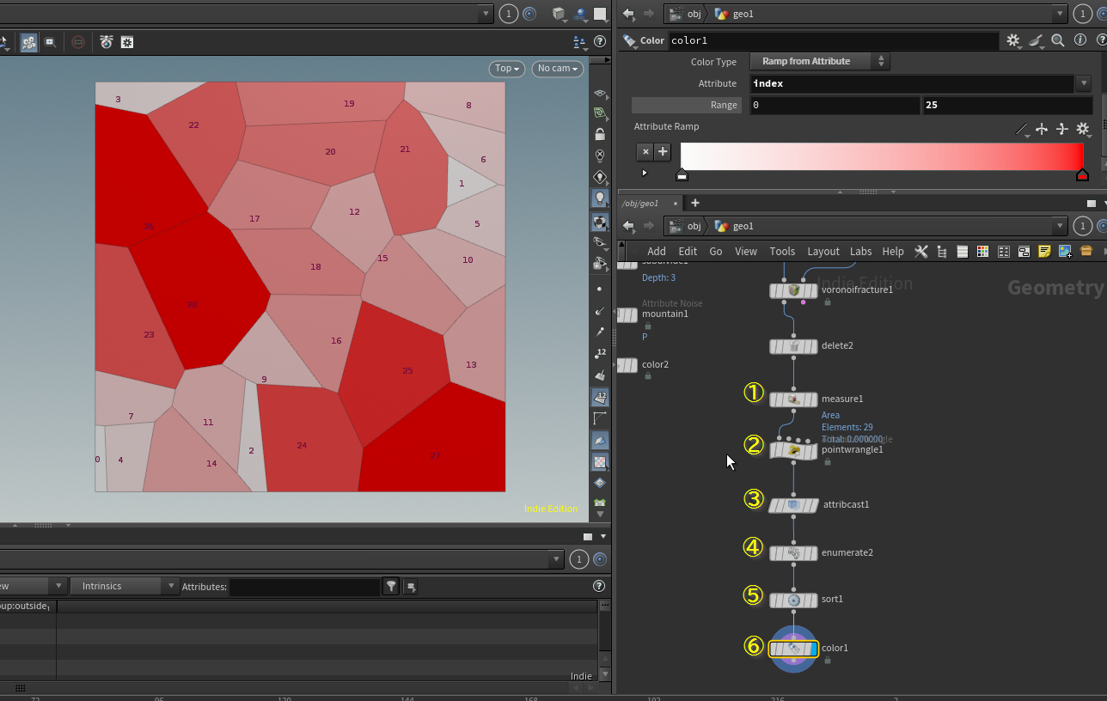Click the Attribute name input field
The height and width of the screenshot is (701, 1107).
pos(911,83)
